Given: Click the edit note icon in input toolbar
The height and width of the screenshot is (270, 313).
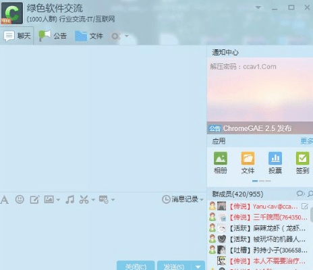Looking at the screenshot, I should click(x=34, y=200).
